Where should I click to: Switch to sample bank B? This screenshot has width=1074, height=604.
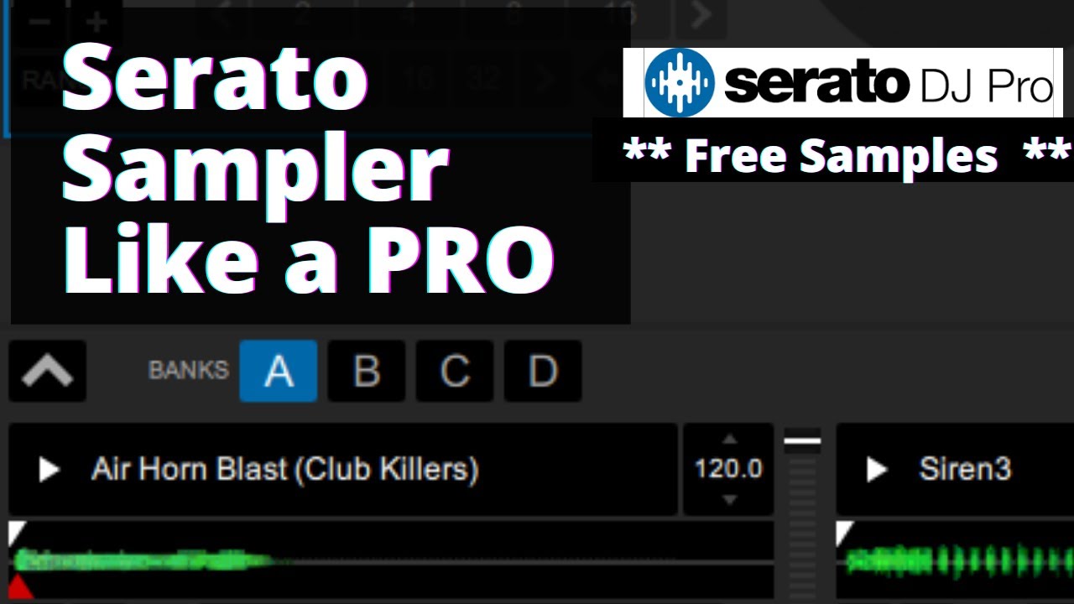point(367,371)
